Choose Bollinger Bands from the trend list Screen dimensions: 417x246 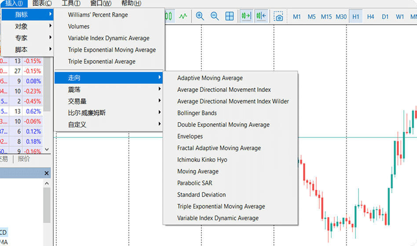tap(197, 113)
